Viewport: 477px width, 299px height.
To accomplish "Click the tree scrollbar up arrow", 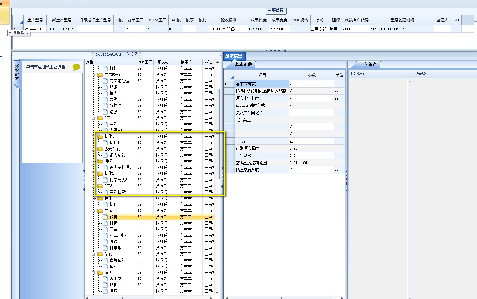I will point(217,62).
